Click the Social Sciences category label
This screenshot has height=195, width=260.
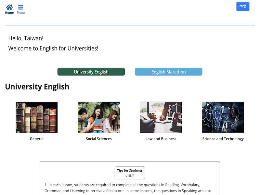pyautogui.click(x=99, y=139)
